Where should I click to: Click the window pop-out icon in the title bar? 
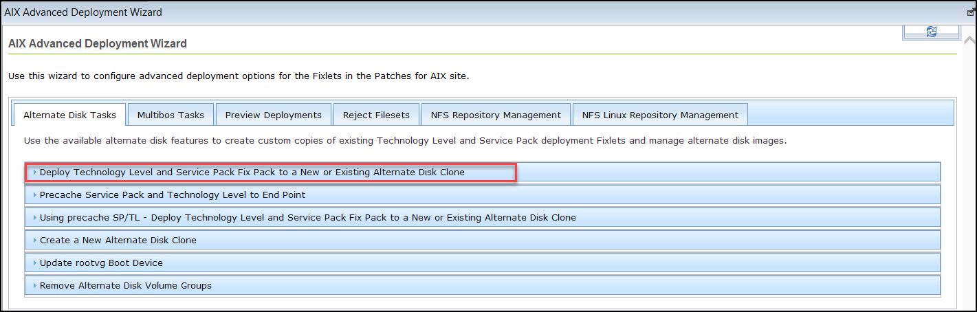tap(972, 12)
